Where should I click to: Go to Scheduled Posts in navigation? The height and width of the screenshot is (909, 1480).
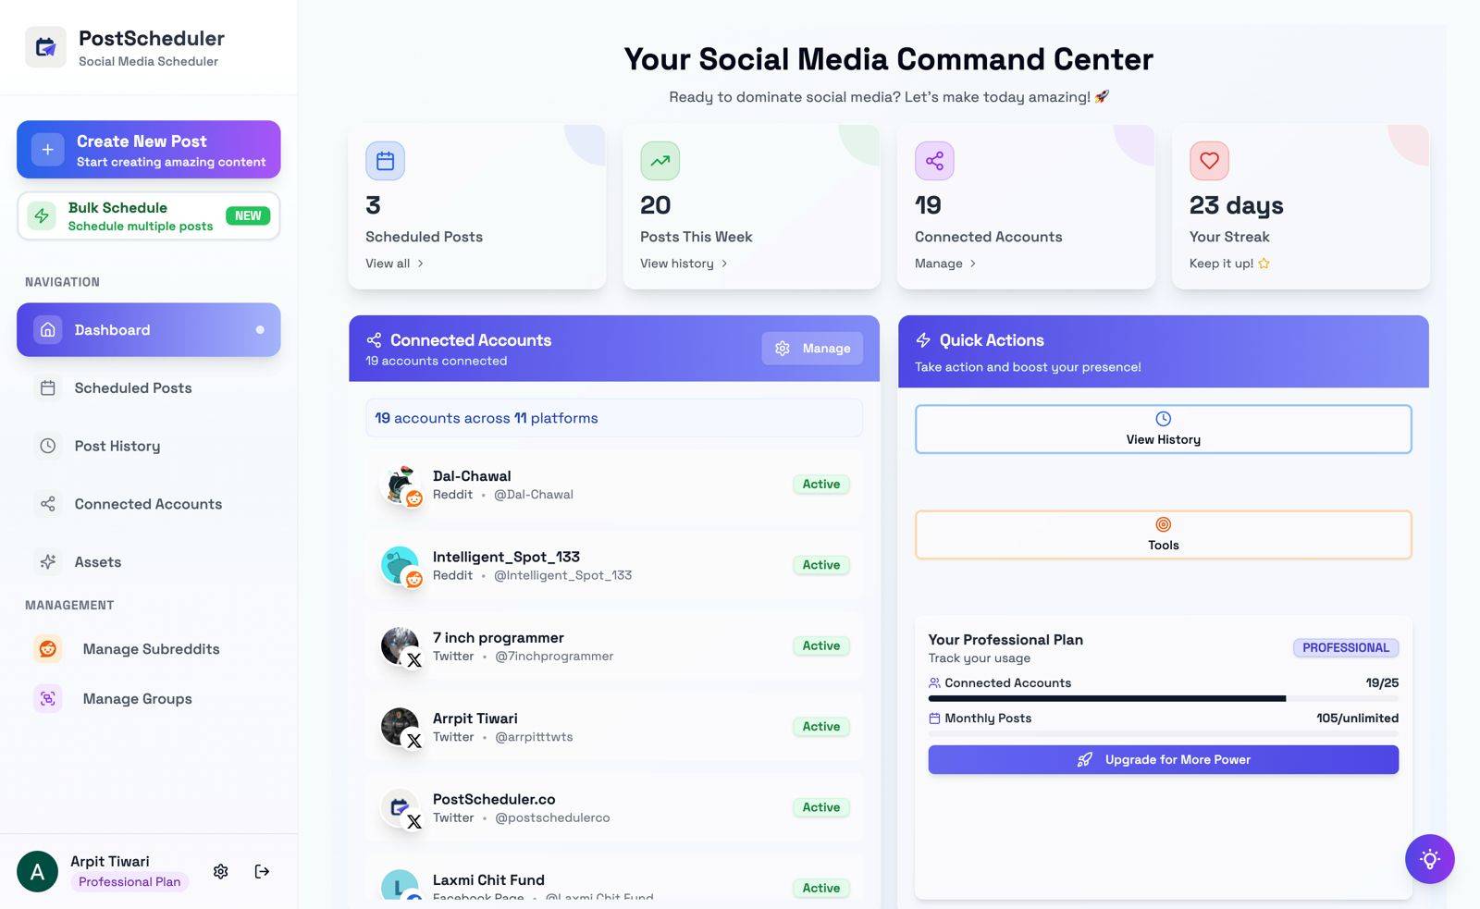click(133, 388)
